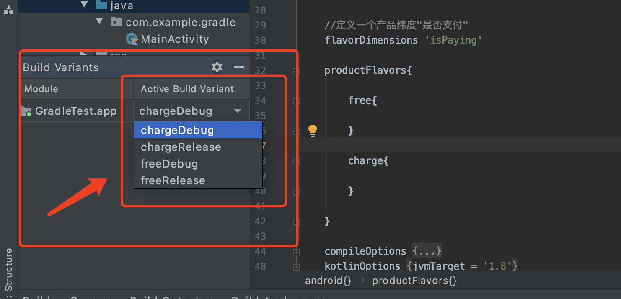Click the java folder icon

click(x=101, y=5)
